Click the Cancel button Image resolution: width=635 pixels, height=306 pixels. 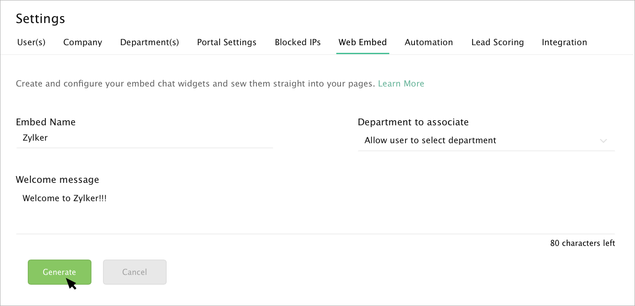pos(135,272)
